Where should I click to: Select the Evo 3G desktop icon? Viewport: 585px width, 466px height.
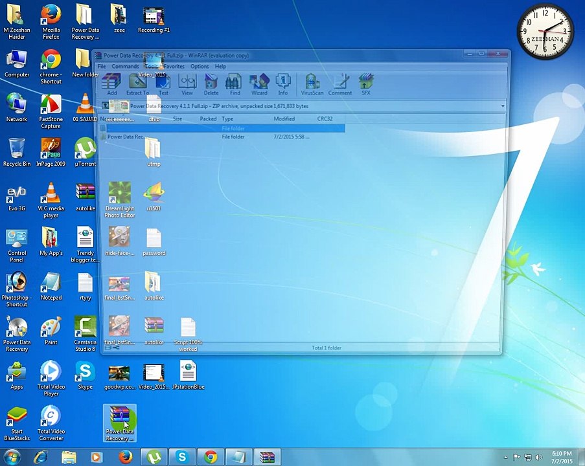coord(17,197)
